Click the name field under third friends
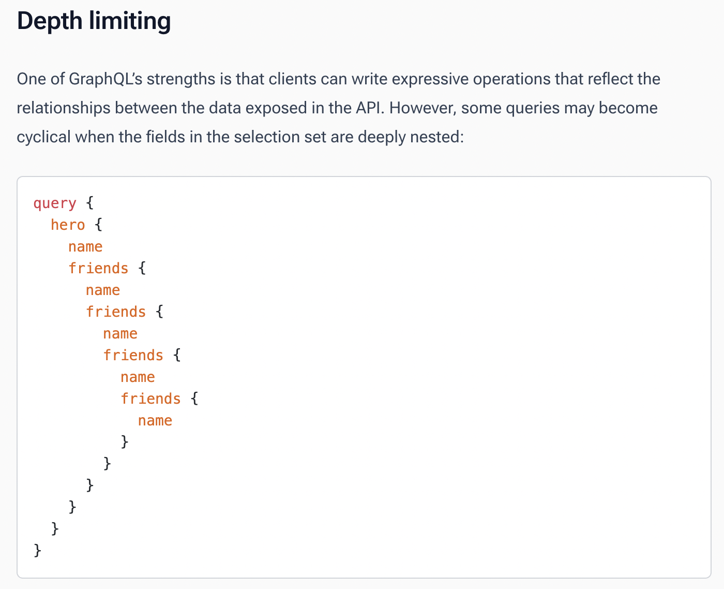The width and height of the screenshot is (724, 589). pyautogui.click(x=138, y=377)
